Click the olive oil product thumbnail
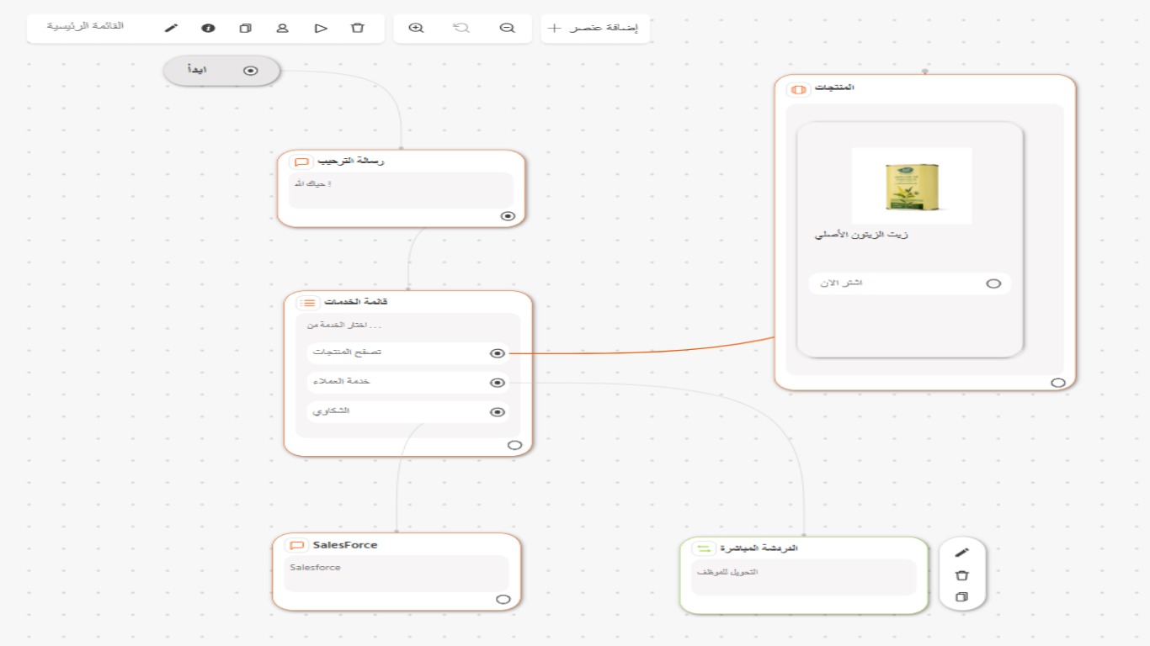Viewport: 1150px width, 646px height. coord(911,186)
